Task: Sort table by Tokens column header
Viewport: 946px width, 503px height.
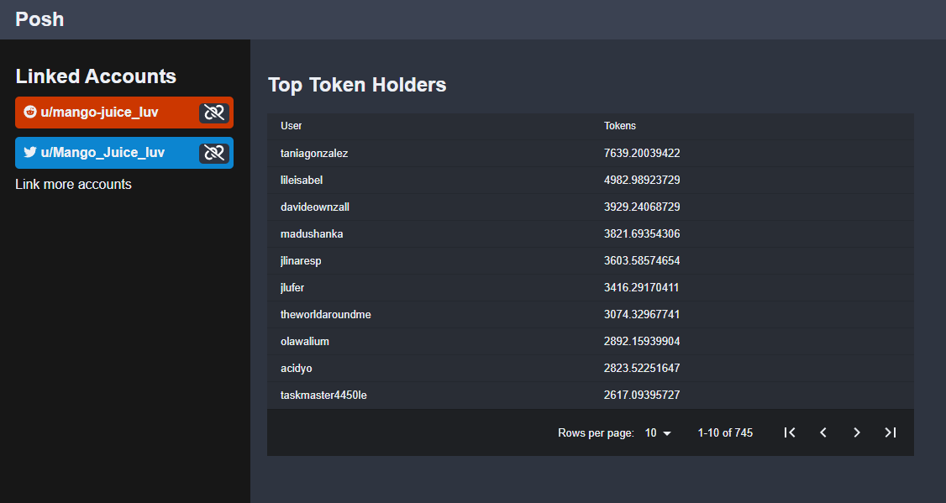Action: 620,126
